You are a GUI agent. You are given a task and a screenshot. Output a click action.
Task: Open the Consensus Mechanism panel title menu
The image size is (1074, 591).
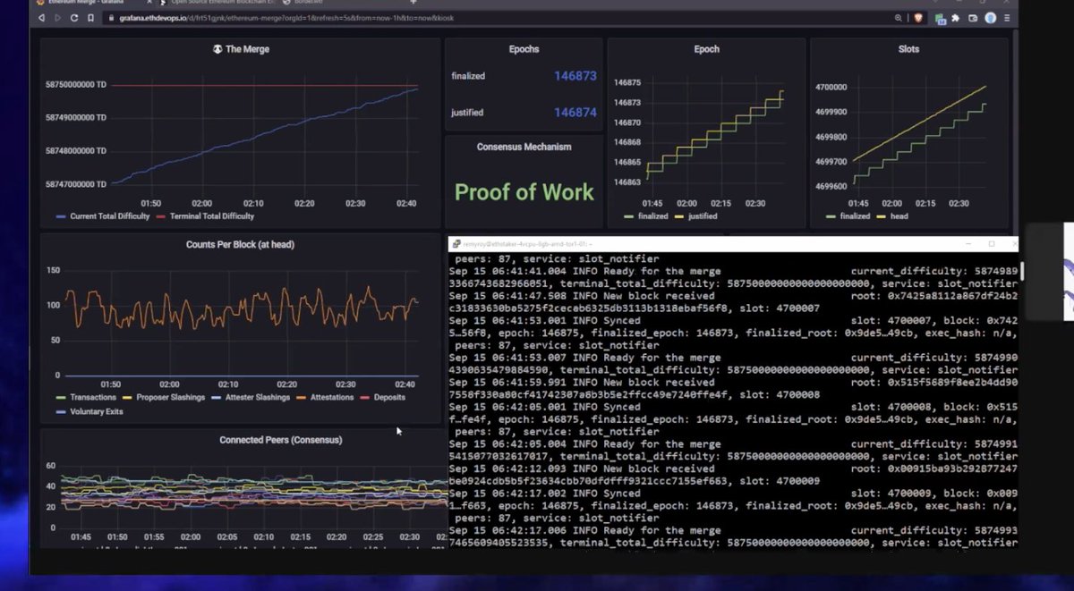(x=524, y=147)
